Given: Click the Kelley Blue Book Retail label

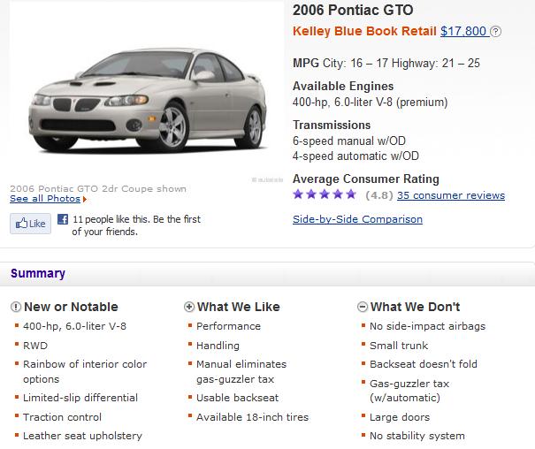Looking at the screenshot, I should coord(364,31).
